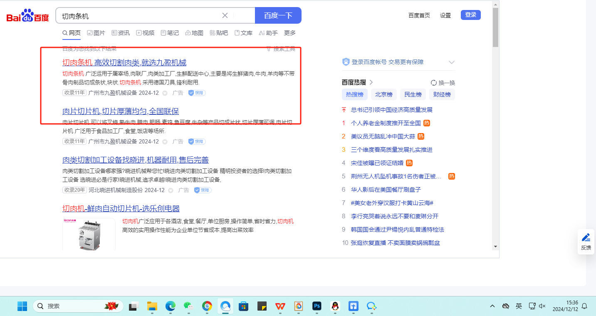This screenshot has height=316, width=596.
Task: Switch to the 图片 search tab
Action: (x=96, y=33)
